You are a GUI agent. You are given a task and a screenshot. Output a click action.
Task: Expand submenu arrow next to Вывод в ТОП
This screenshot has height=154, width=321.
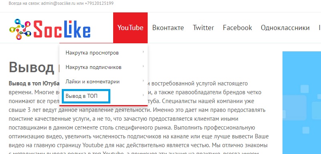[x=143, y=95]
